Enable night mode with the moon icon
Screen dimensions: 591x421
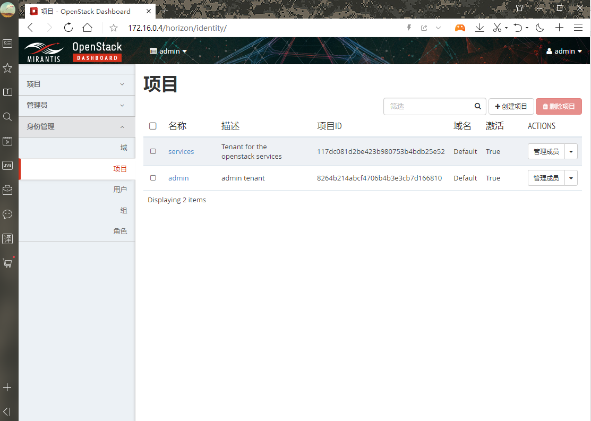click(x=539, y=28)
